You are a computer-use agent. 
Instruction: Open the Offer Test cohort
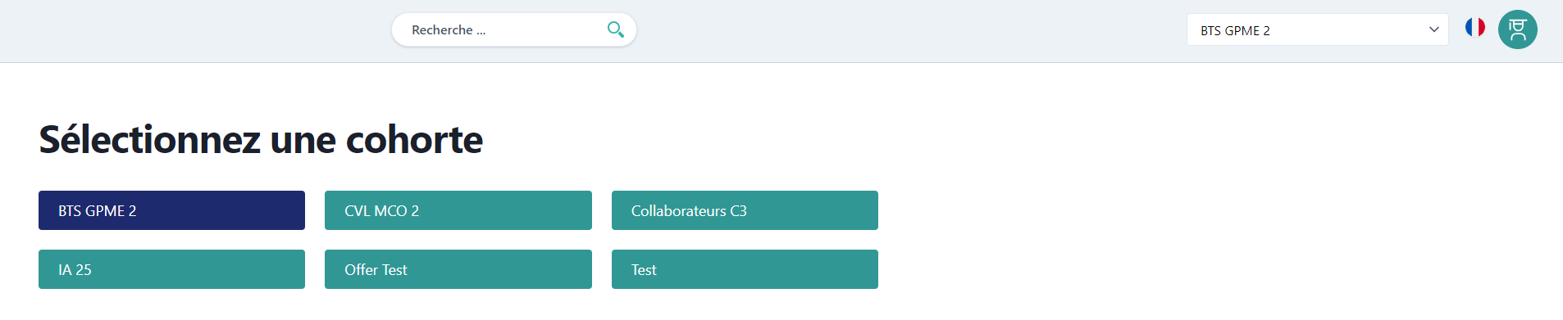(x=458, y=269)
